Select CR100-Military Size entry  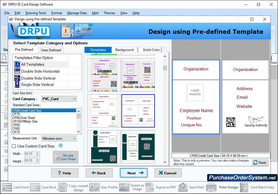pos(44,121)
